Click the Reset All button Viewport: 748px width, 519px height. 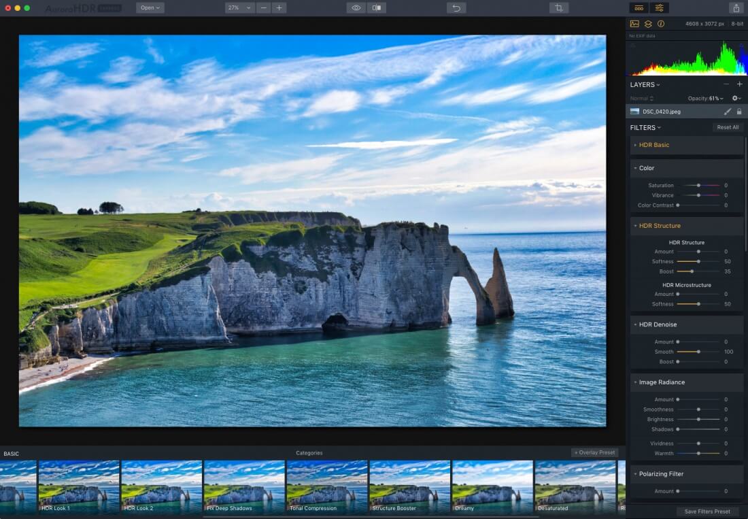(727, 127)
